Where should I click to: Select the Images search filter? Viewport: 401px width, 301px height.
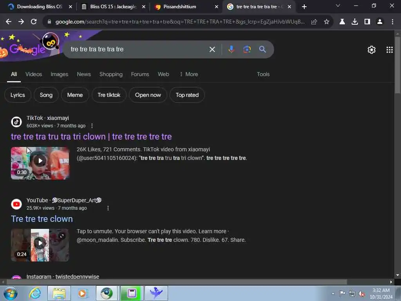point(60,74)
